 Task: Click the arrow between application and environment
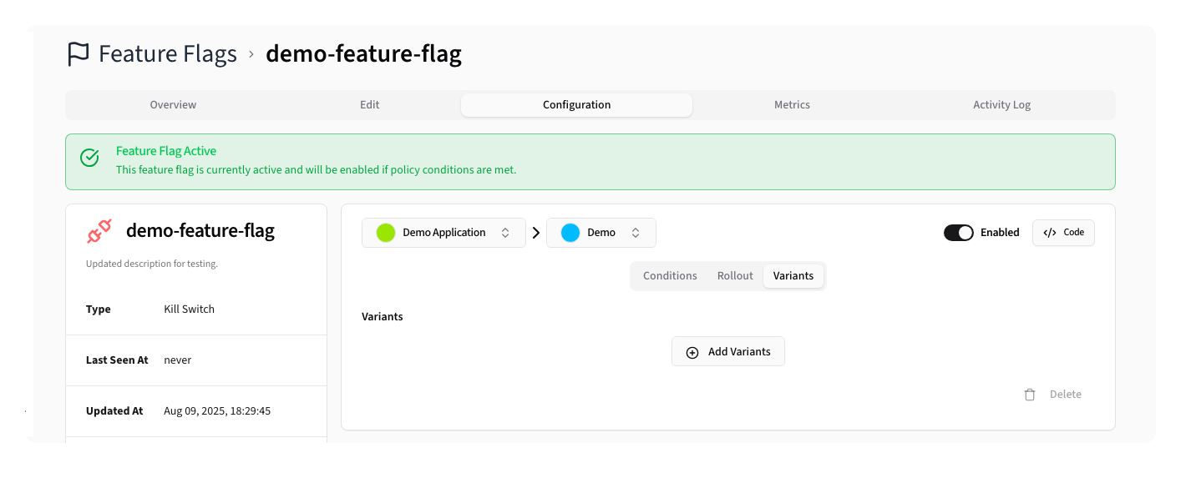coord(536,233)
